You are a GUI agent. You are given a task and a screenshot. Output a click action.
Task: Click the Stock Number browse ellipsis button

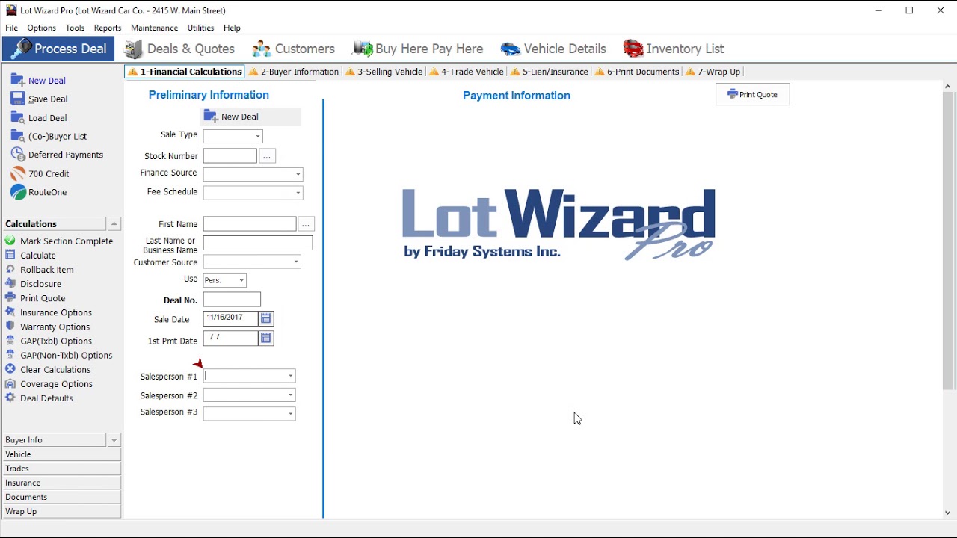pos(268,156)
